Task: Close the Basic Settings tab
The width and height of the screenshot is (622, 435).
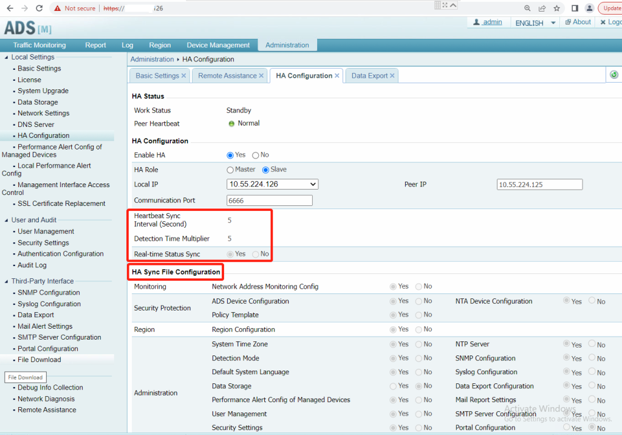Action: 183,76
